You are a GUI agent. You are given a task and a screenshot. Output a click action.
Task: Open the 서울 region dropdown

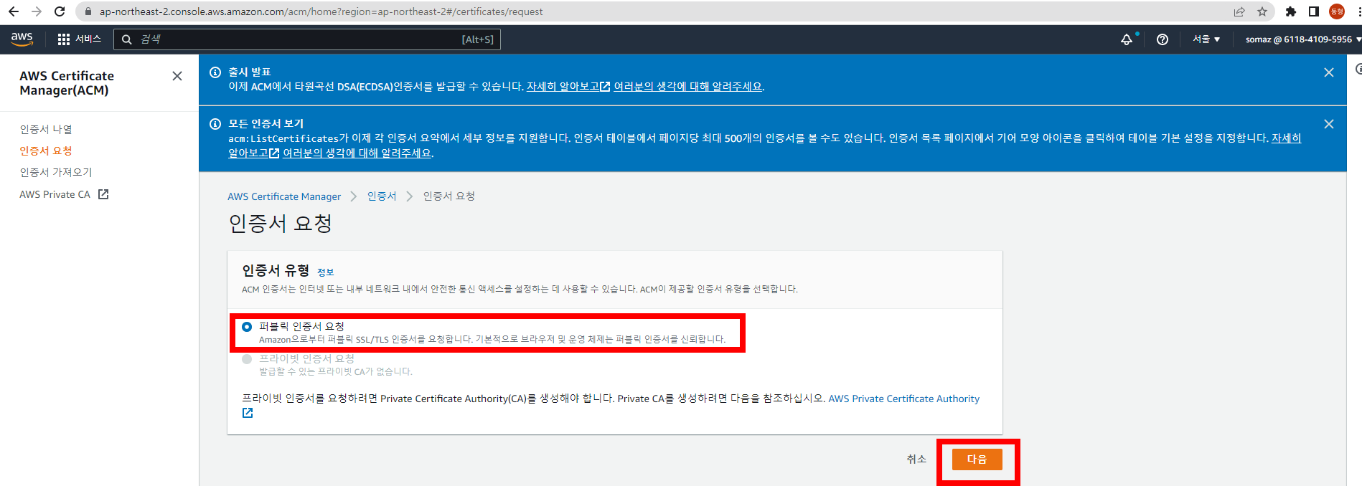pyautogui.click(x=1206, y=39)
